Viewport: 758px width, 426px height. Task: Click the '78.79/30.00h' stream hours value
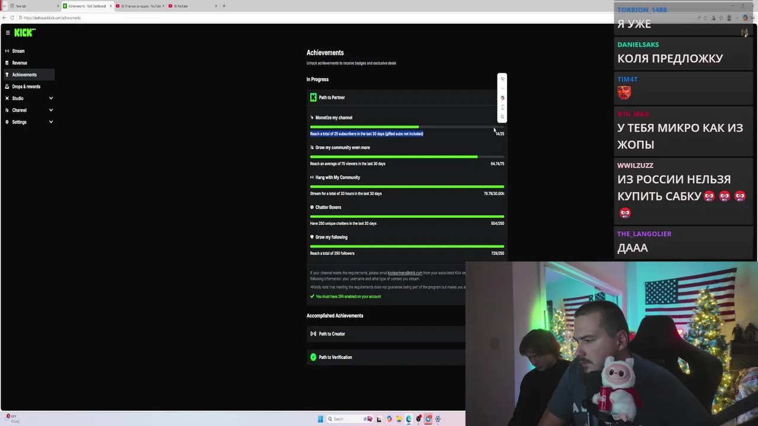[494, 193]
